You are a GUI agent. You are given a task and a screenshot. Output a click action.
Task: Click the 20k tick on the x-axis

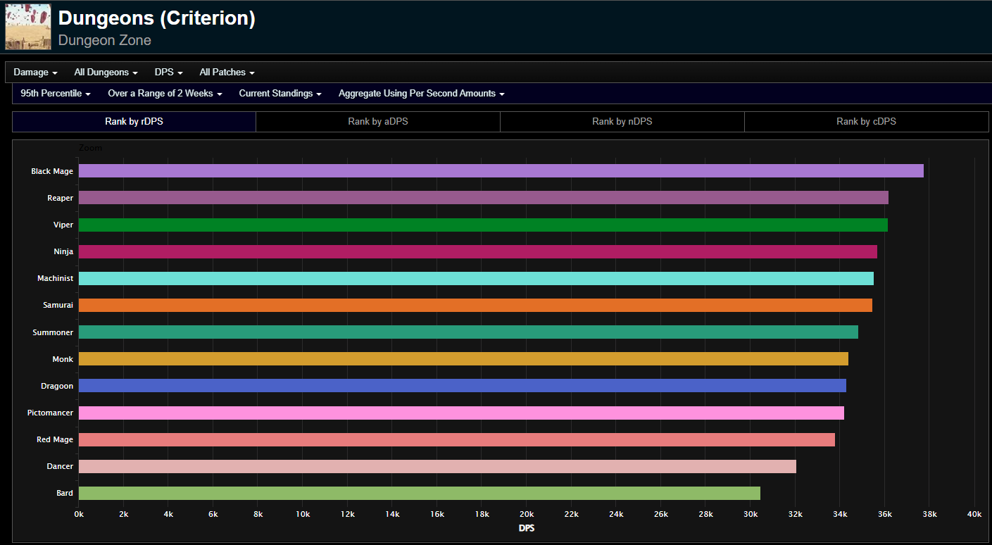pyautogui.click(x=527, y=514)
